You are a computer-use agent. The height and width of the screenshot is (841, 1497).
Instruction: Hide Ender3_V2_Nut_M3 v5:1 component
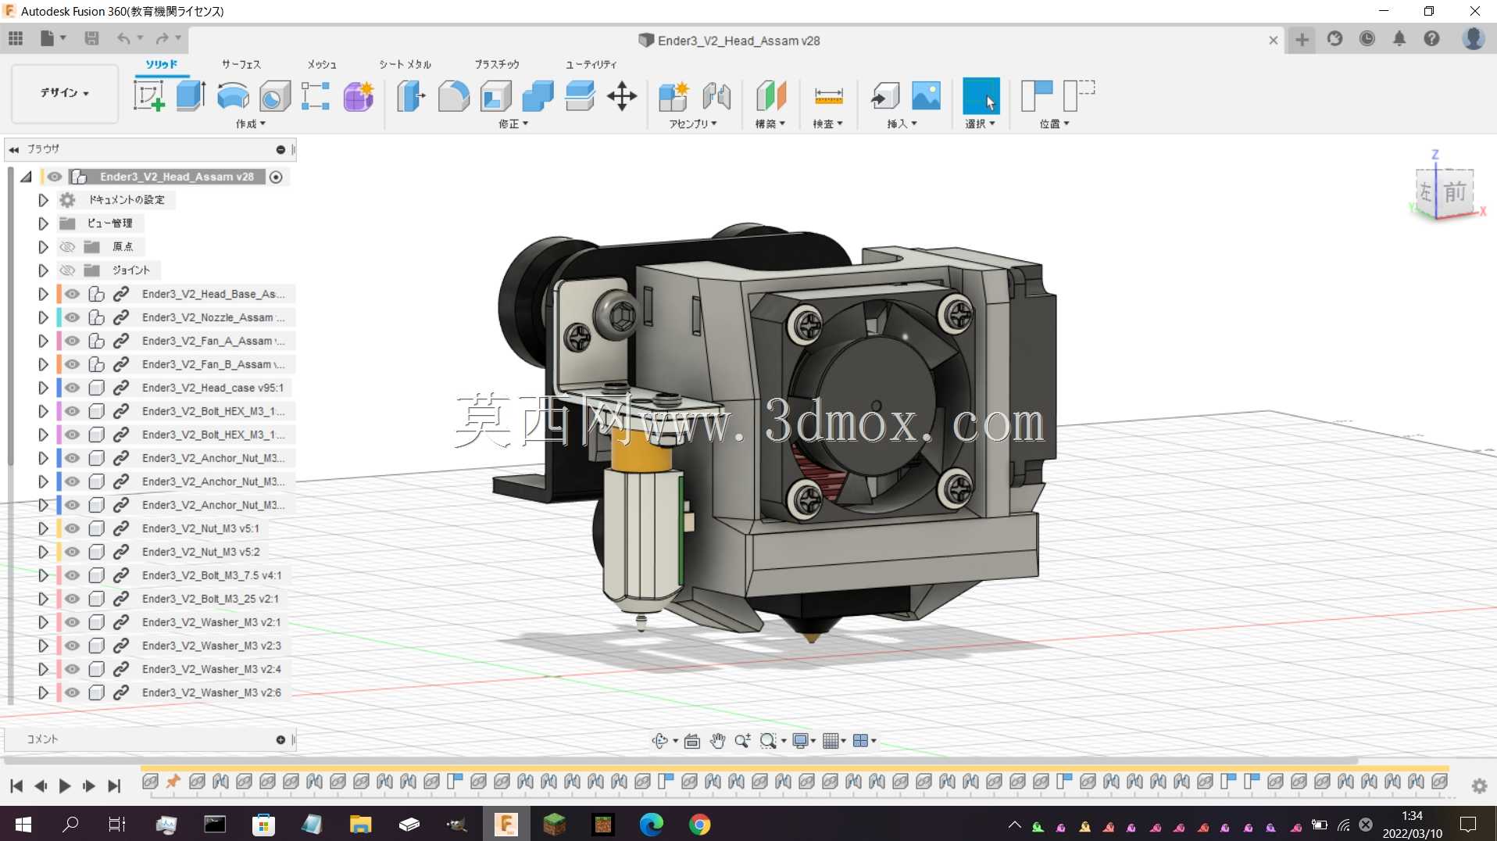click(x=72, y=528)
